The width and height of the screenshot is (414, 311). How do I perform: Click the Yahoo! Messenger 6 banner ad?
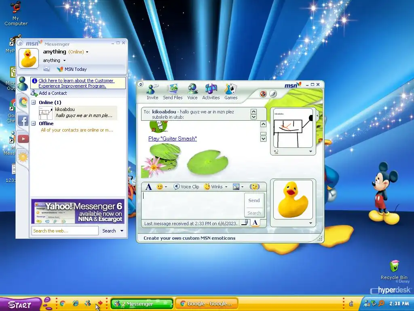click(x=78, y=211)
